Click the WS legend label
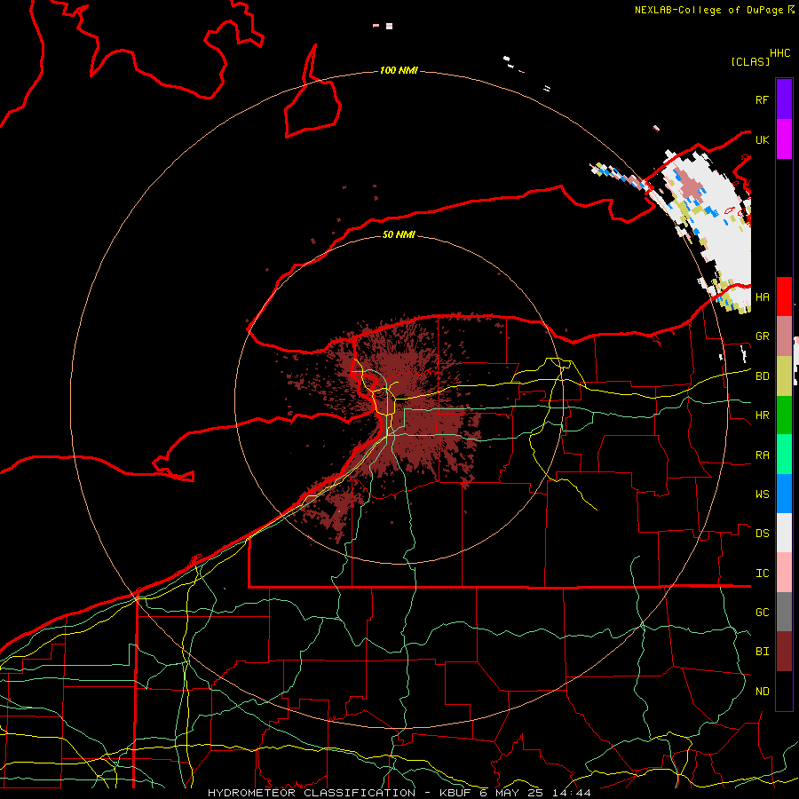Screen dimensions: 799x799 [x=762, y=494]
